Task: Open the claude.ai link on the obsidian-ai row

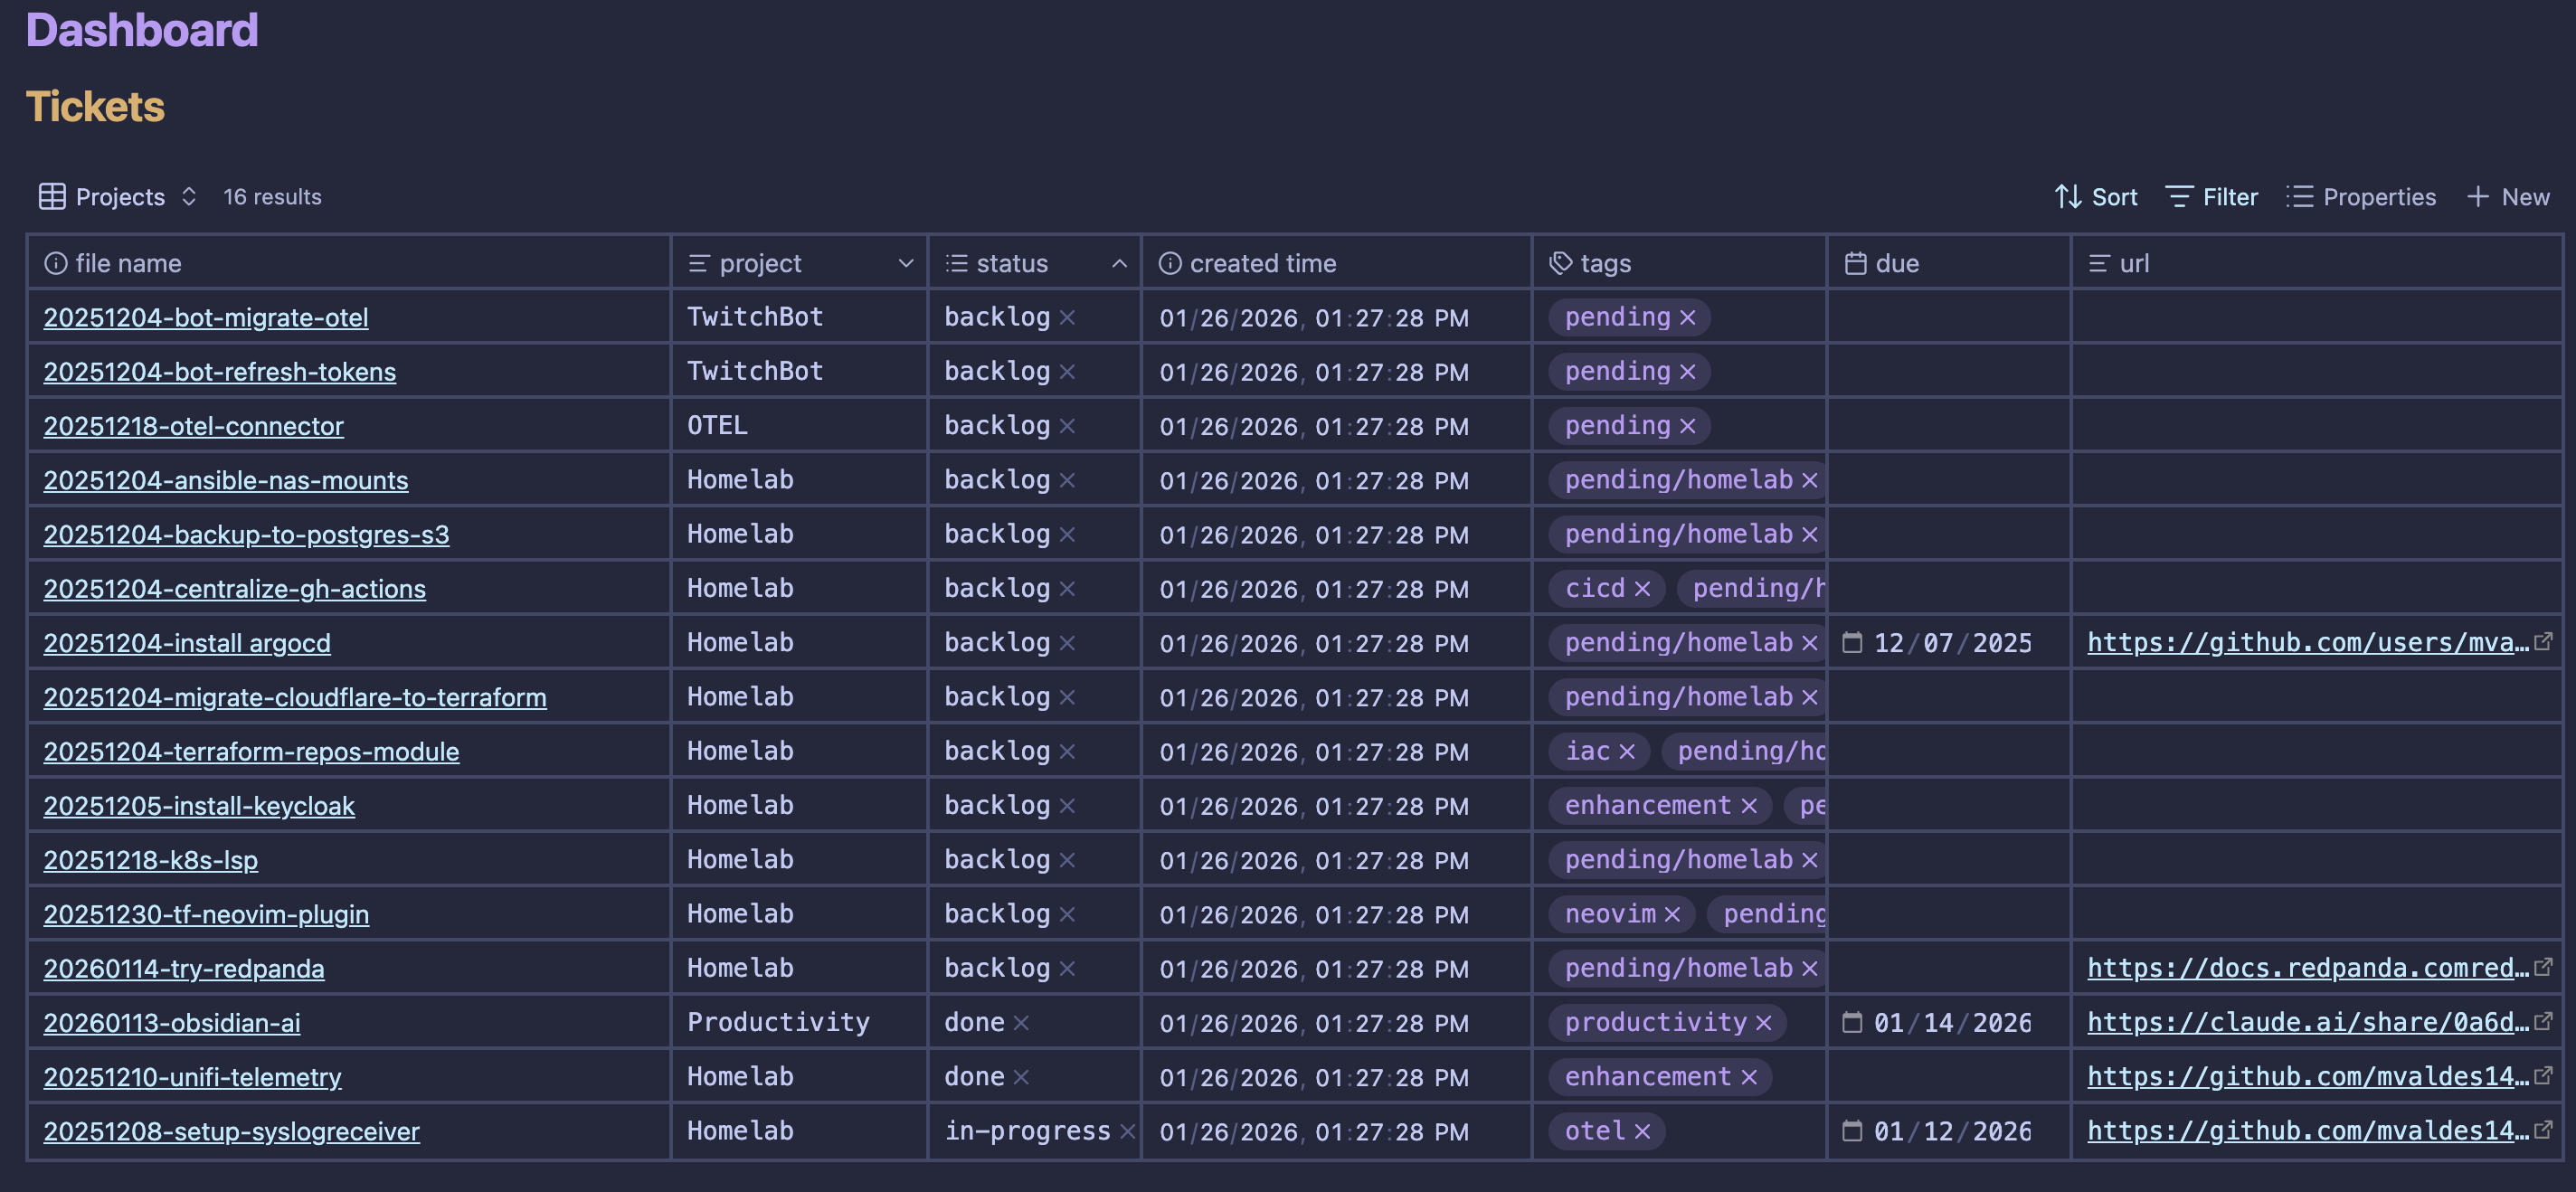Action: coord(2300,1022)
